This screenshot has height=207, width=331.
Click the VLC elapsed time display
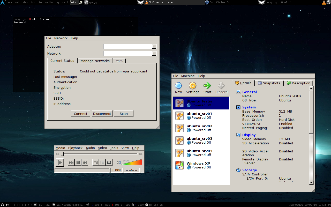click(x=131, y=170)
